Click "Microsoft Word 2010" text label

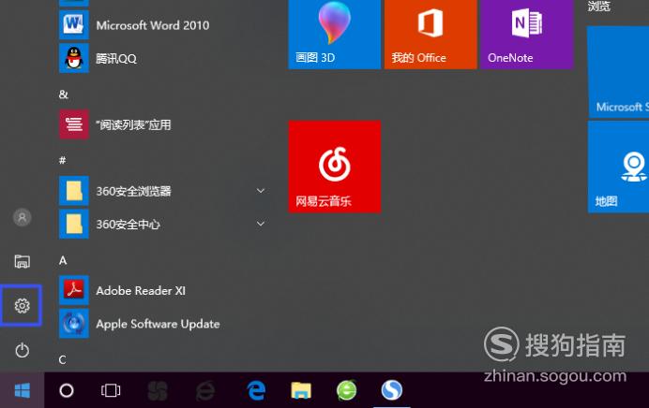(x=153, y=25)
